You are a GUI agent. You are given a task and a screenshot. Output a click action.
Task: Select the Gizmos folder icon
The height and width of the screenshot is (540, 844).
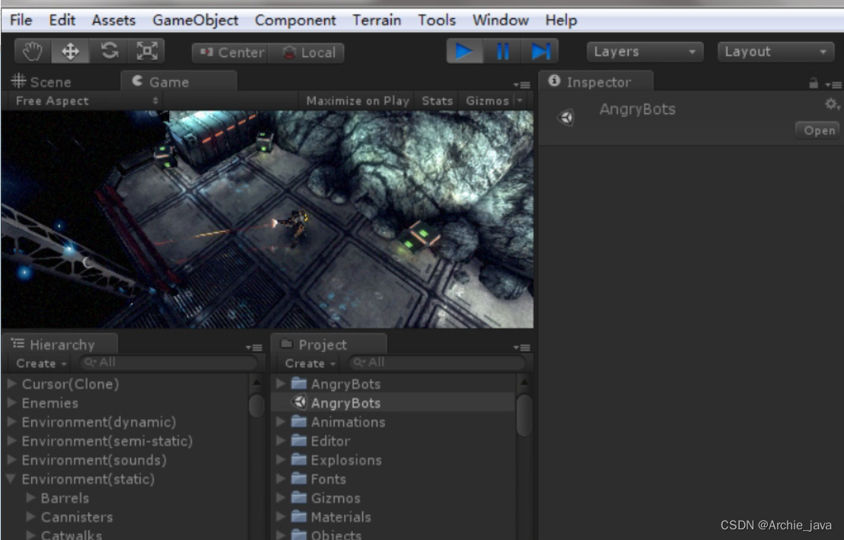[299, 498]
